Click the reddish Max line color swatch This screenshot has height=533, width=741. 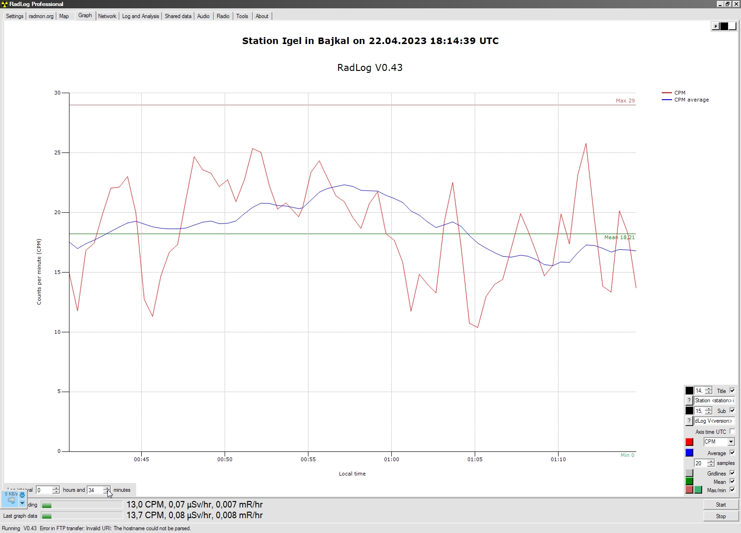point(689,490)
